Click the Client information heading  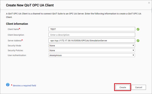(x=17, y=24)
